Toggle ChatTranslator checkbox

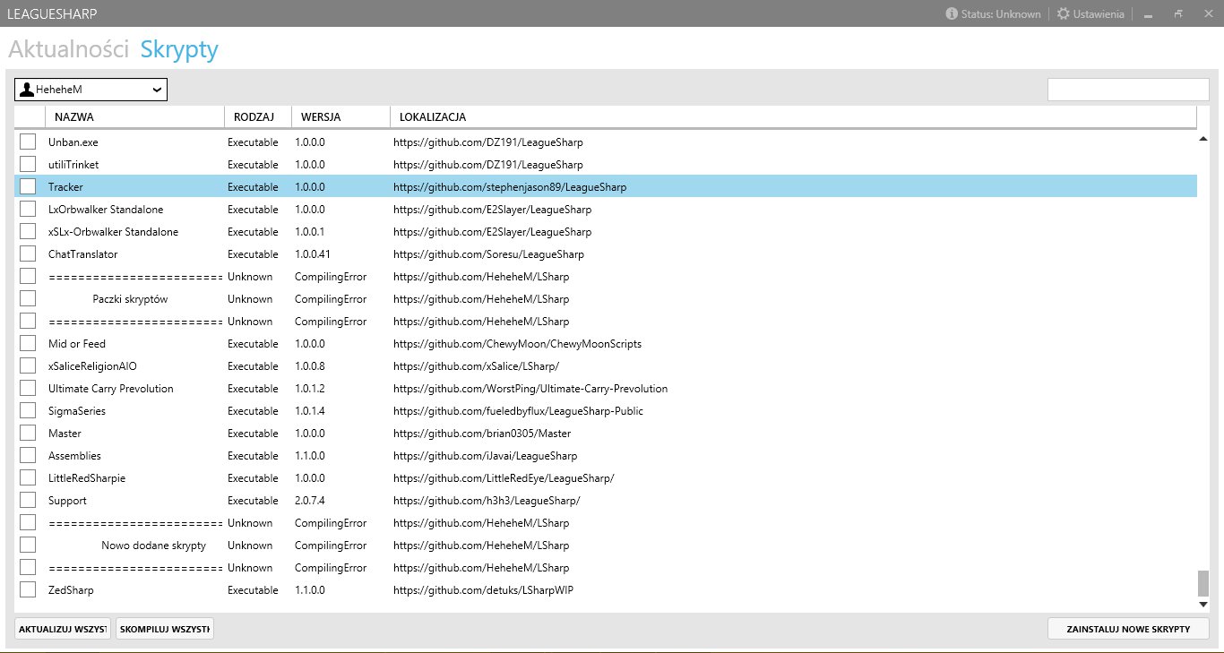tap(28, 253)
